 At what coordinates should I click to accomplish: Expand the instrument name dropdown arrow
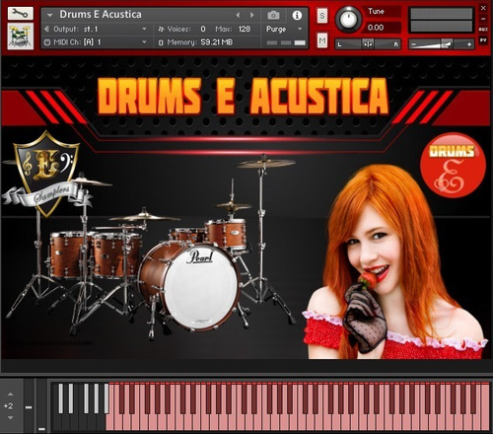click(x=49, y=15)
